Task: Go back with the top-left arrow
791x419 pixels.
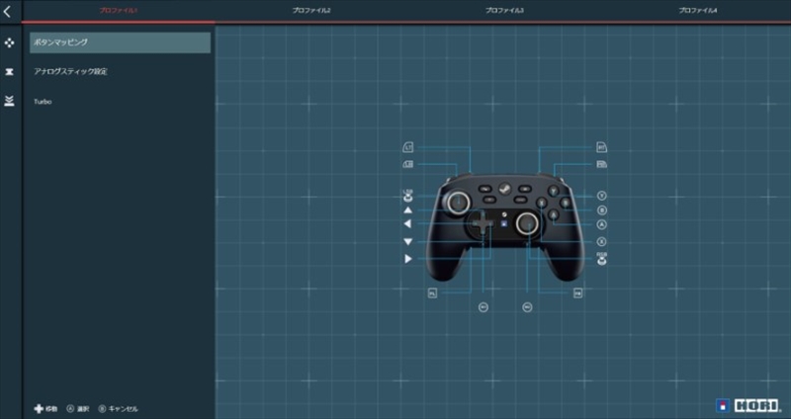Action: pos(7,11)
